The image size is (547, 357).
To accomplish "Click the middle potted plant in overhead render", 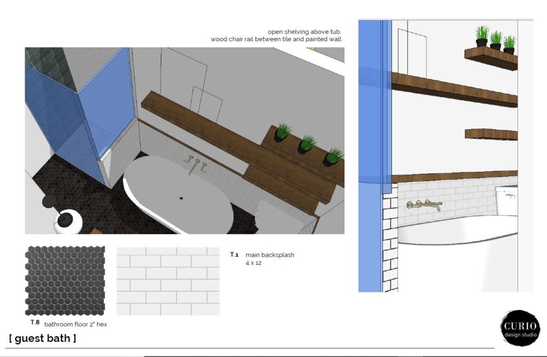I will click(307, 144).
